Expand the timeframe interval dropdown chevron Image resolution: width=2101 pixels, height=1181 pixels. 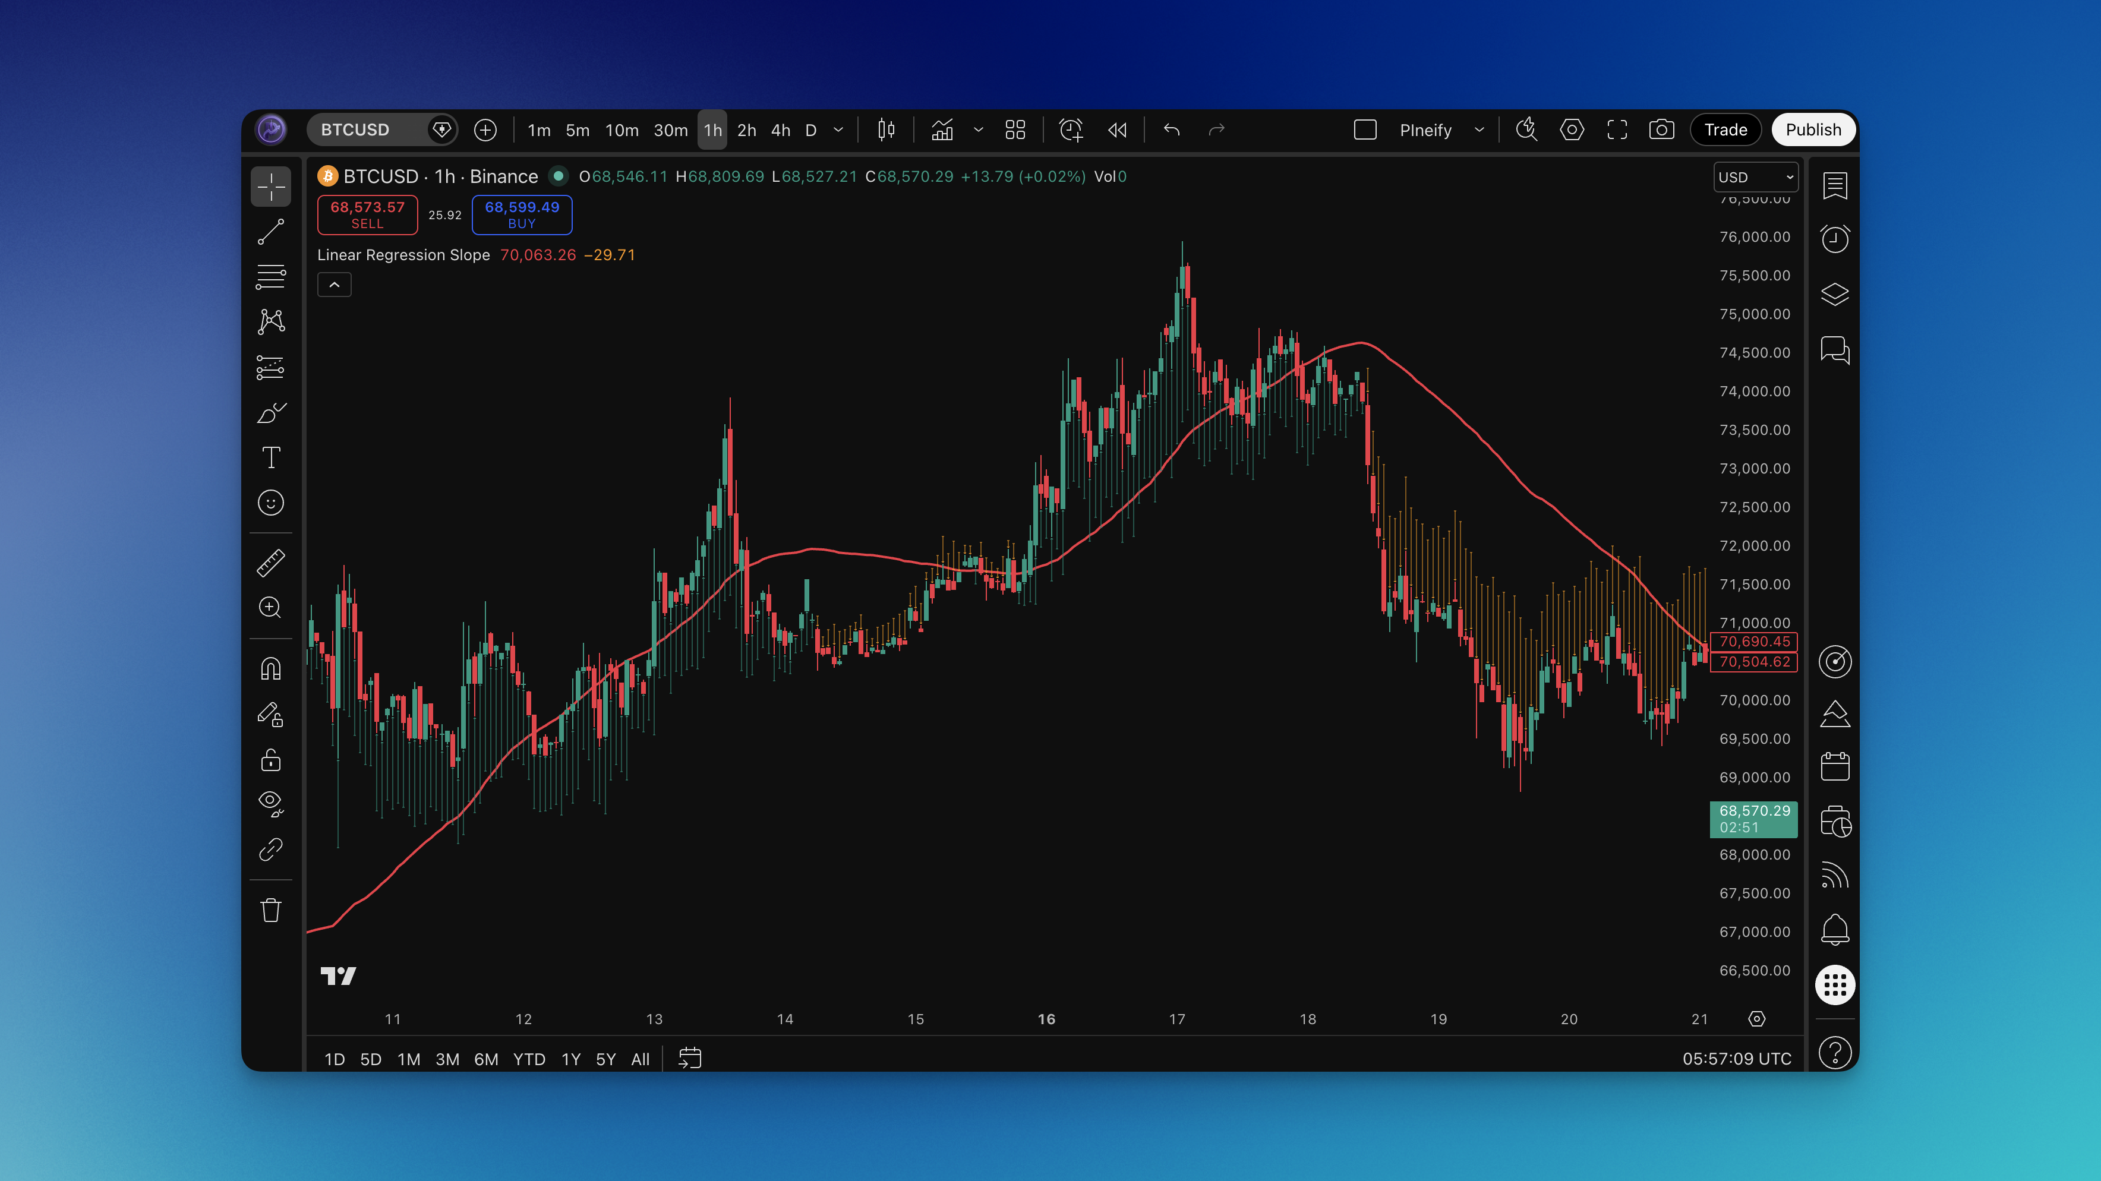[x=838, y=130]
